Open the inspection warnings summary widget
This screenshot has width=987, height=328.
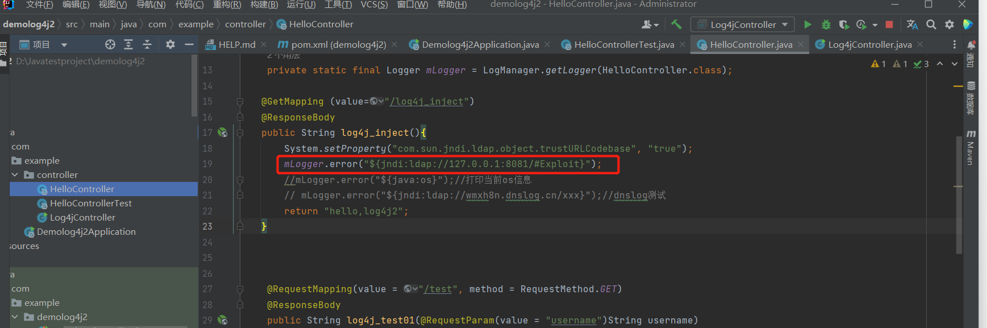coord(900,64)
